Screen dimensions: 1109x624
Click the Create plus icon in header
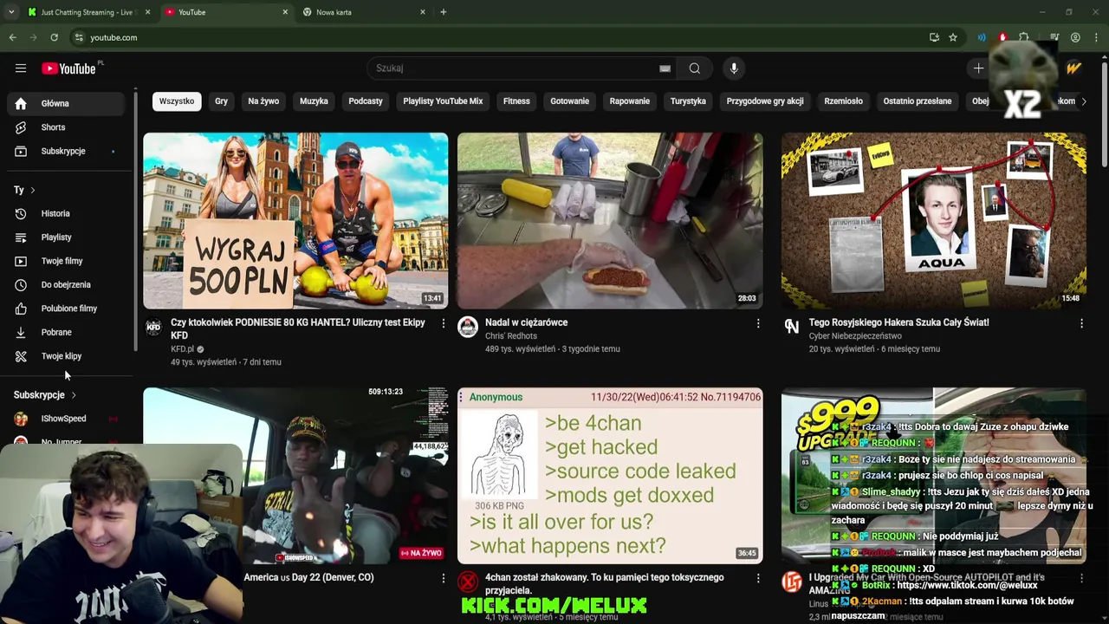pos(978,68)
